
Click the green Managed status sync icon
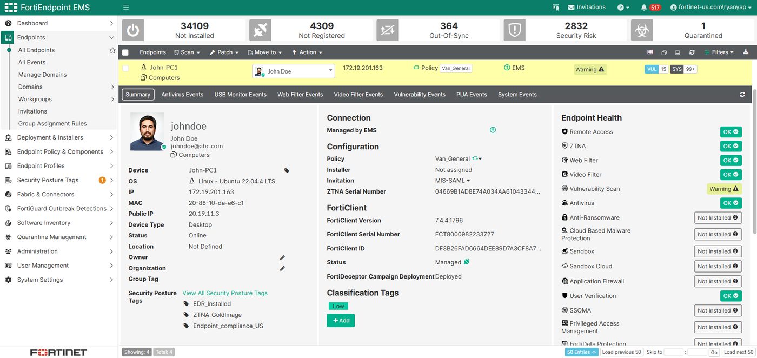(467, 262)
